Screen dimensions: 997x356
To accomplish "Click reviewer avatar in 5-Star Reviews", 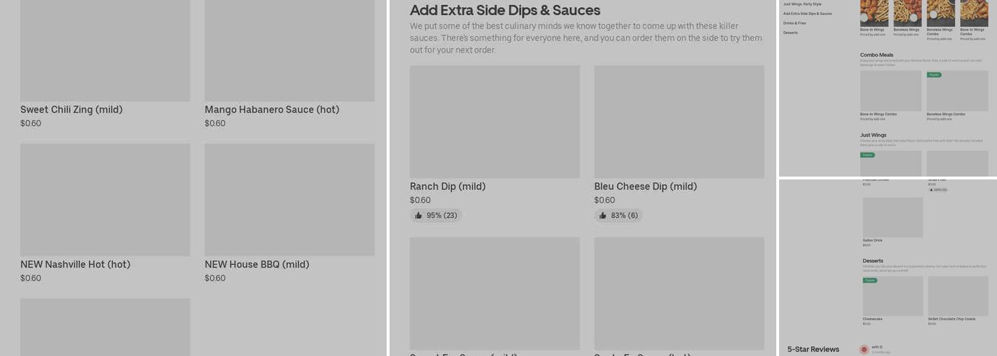I will 864,350.
